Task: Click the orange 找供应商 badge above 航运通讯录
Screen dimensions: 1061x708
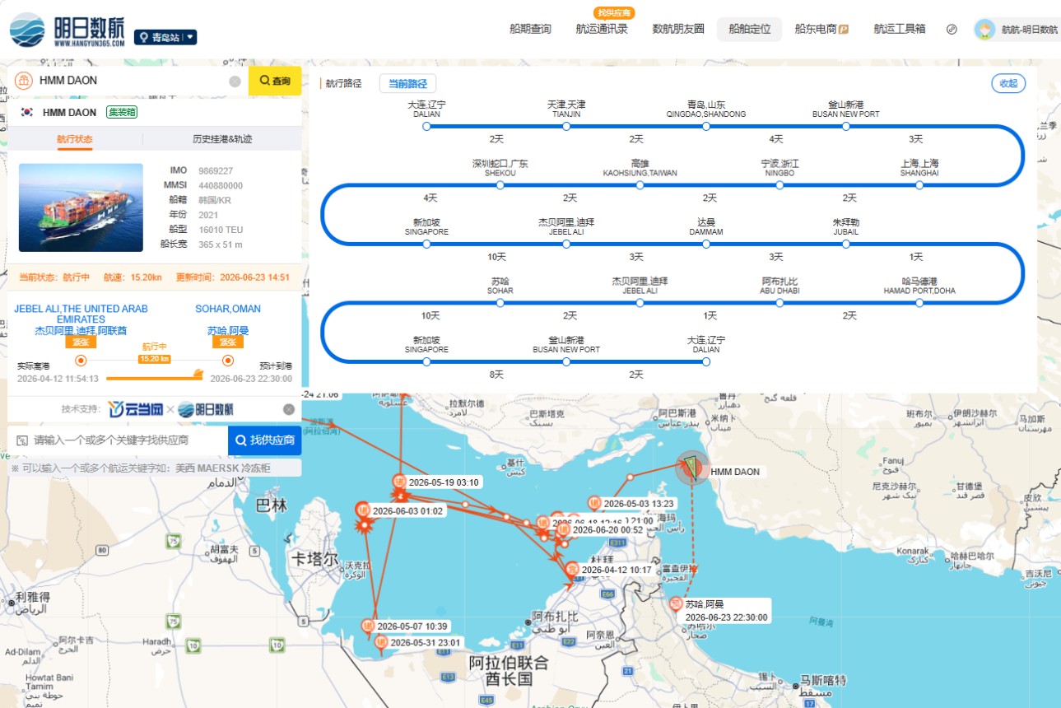Action: [x=614, y=13]
